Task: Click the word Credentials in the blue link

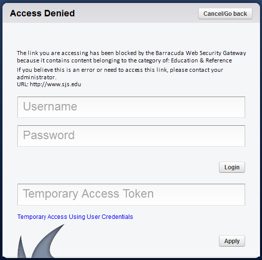Action: coord(117,217)
